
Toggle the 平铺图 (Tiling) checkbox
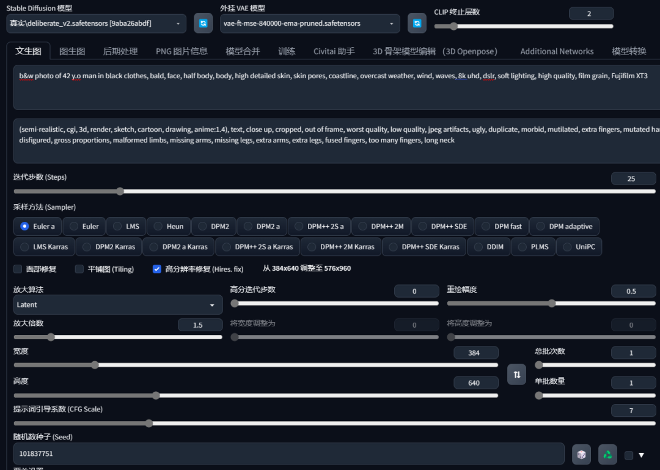click(x=79, y=269)
